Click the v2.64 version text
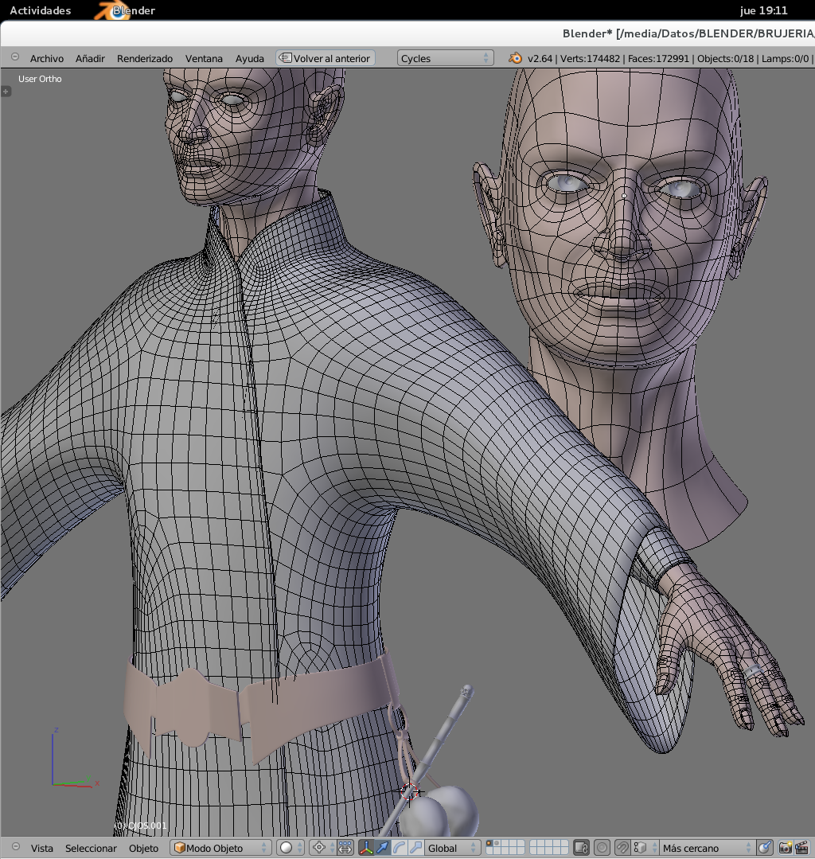The height and width of the screenshot is (859, 815). [x=540, y=59]
